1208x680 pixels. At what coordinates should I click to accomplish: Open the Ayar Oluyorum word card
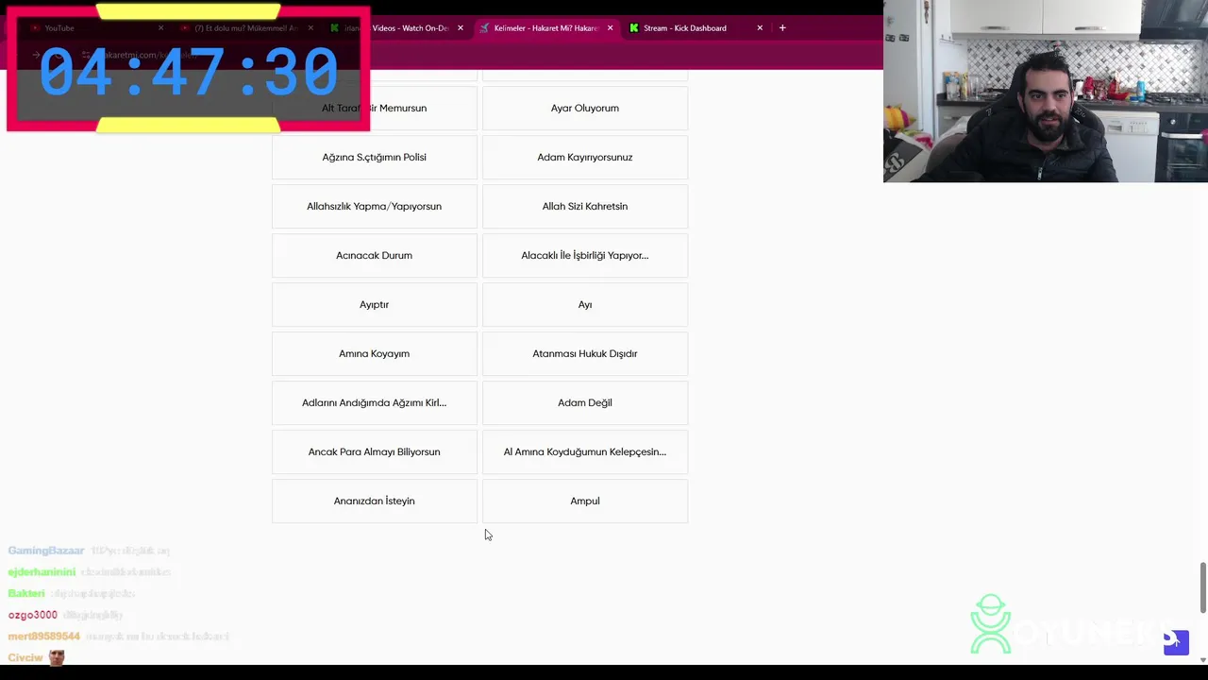tap(585, 108)
